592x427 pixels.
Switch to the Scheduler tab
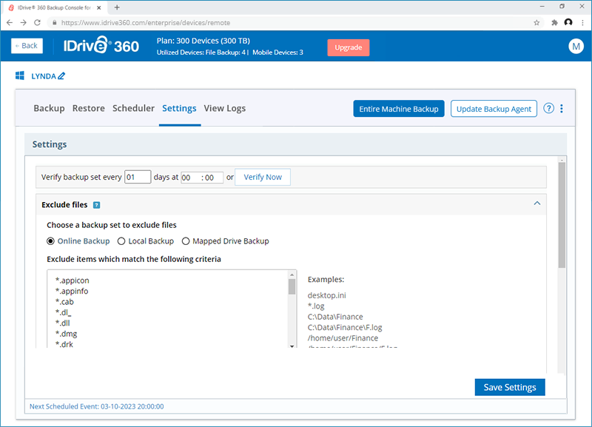pyautogui.click(x=133, y=109)
